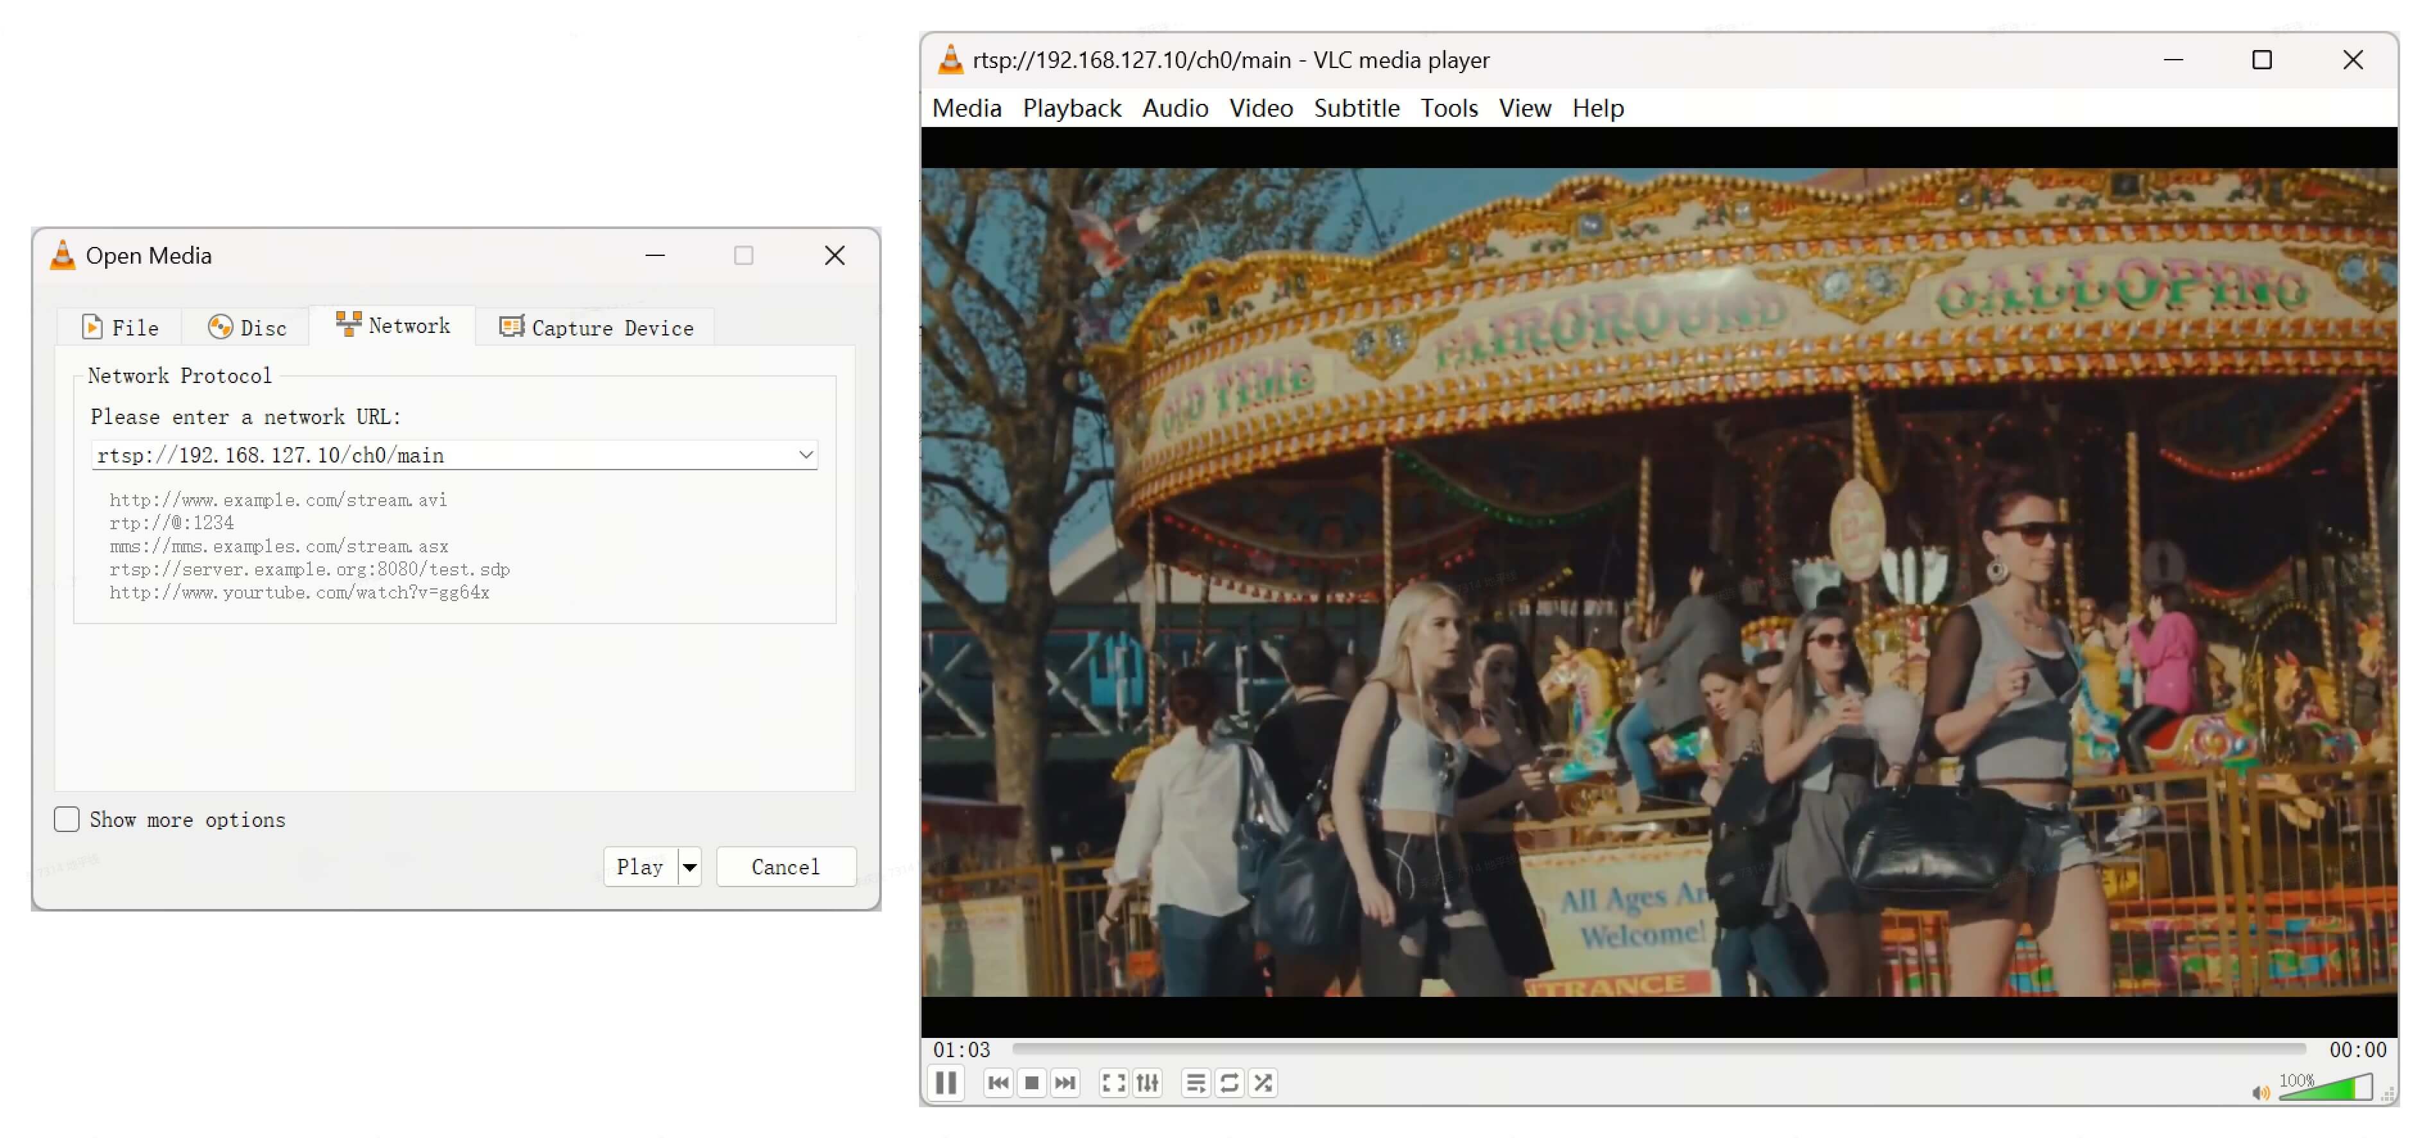Close the VLC media player window

(x=2353, y=60)
